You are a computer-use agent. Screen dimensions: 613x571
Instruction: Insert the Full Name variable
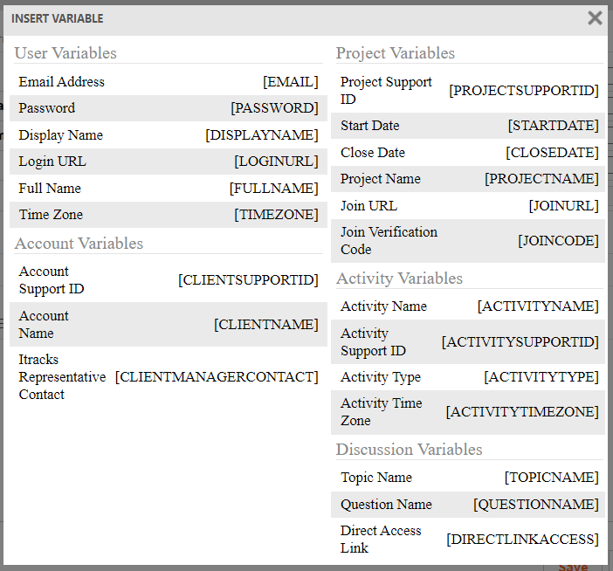[169, 188]
